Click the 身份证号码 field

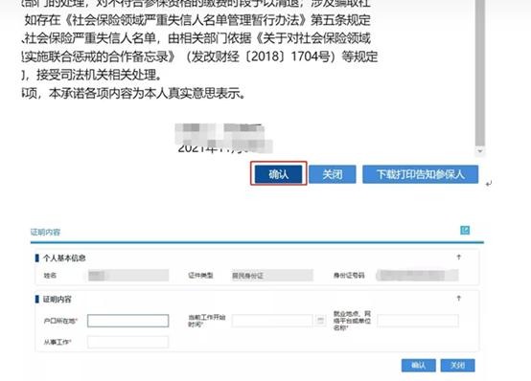418,276
